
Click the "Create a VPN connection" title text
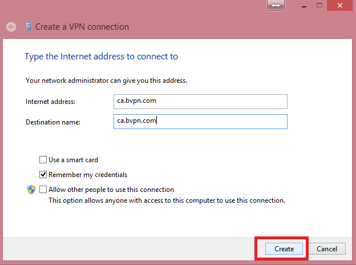click(82, 27)
